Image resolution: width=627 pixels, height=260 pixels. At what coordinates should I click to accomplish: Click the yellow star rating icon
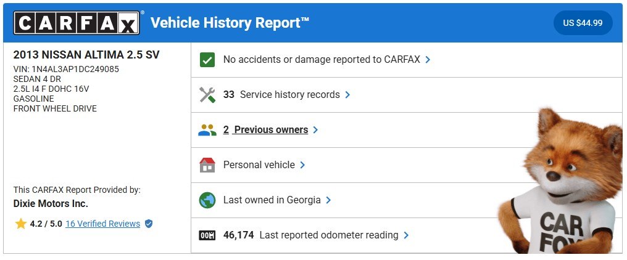pos(20,224)
